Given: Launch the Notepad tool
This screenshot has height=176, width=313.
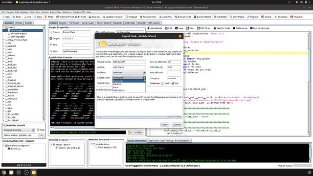Looking at the screenshot, I should point(131,17).
